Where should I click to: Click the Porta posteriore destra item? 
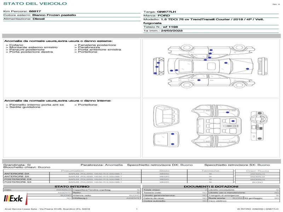(31, 52)
